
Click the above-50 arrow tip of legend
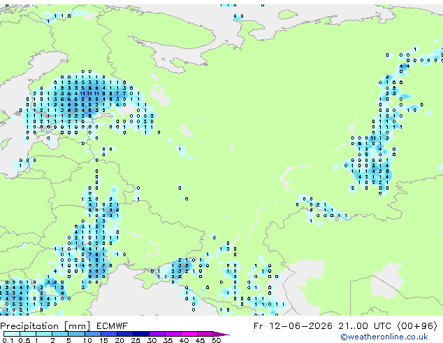221,335
